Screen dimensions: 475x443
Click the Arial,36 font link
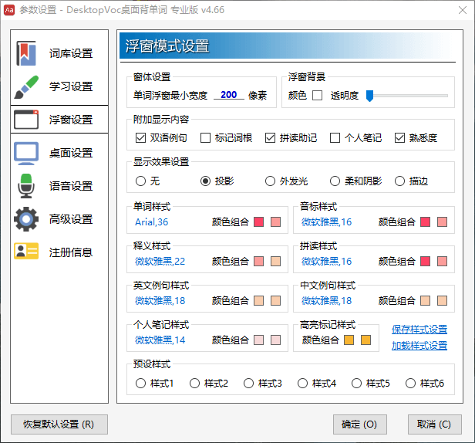coord(151,222)
